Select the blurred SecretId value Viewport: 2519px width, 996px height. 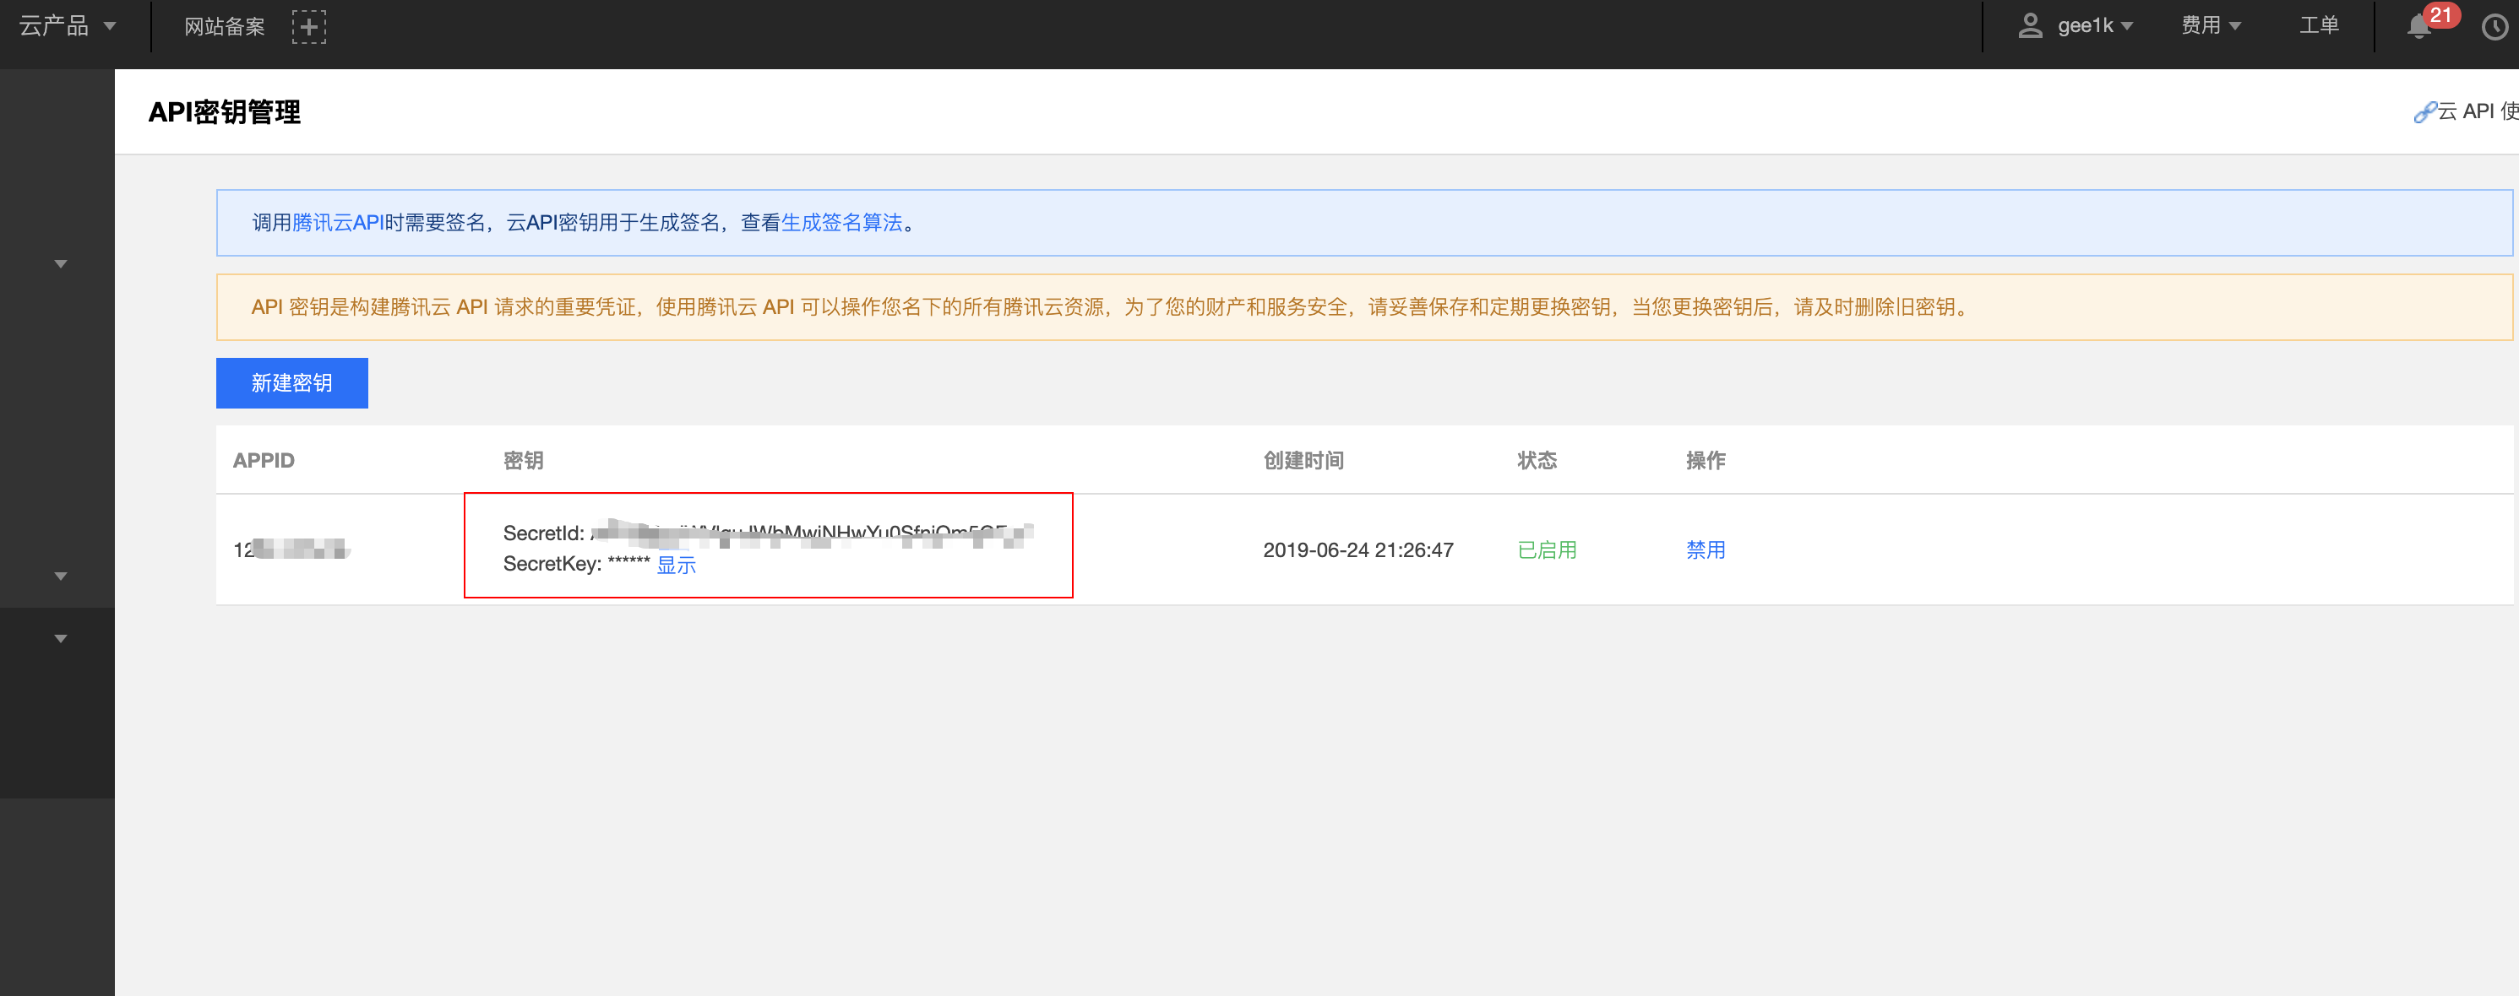coord(812,533)
